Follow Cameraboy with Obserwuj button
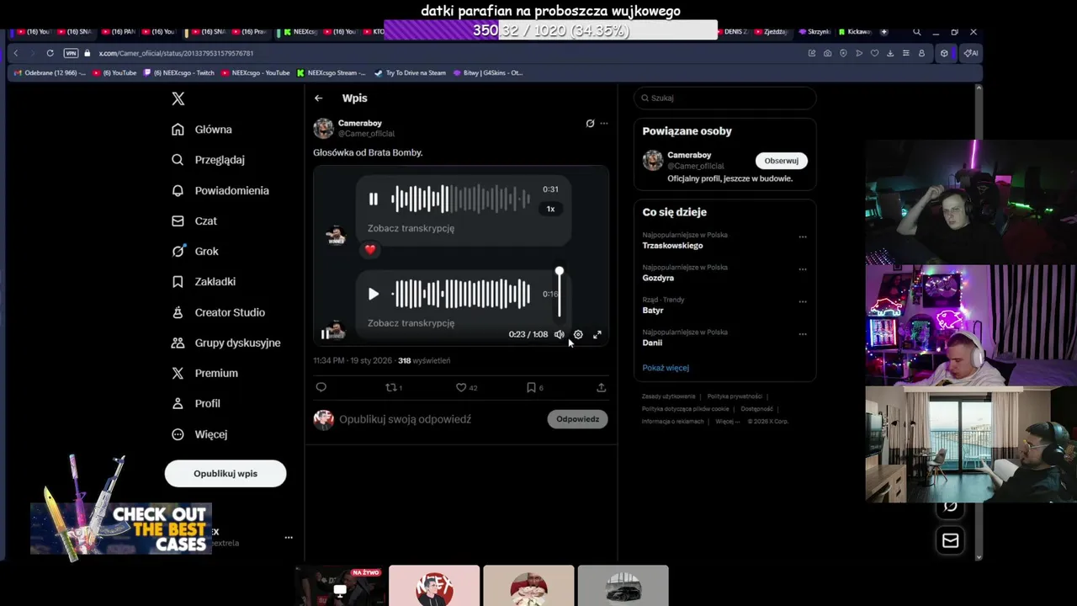This screenshot has width=1077, height=606. point(781,161)
